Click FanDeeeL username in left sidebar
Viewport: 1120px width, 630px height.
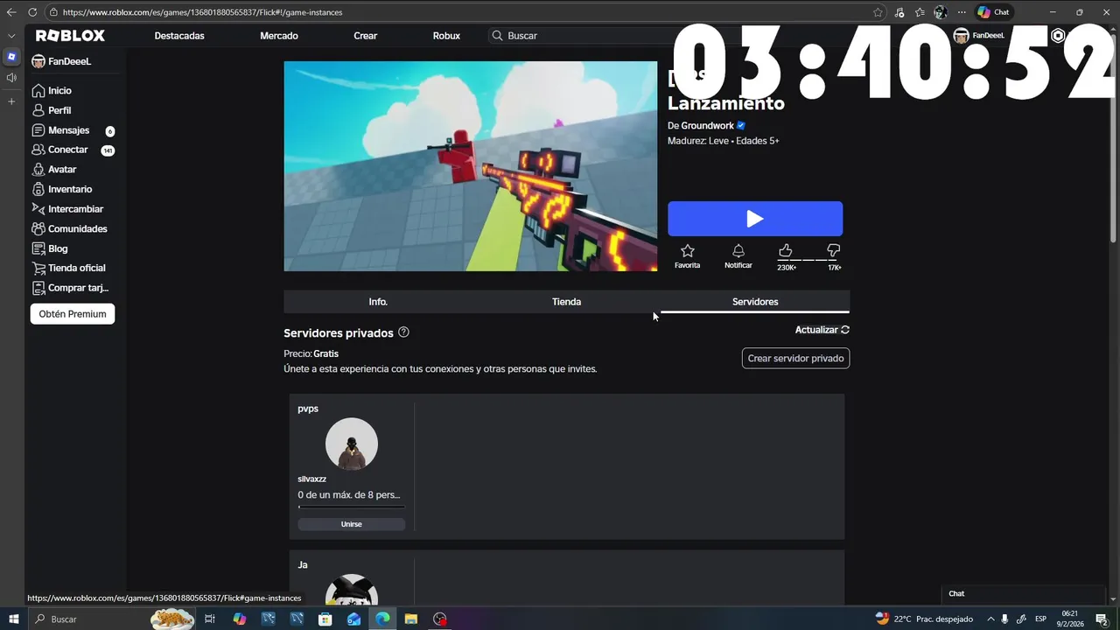coord(69,62)
